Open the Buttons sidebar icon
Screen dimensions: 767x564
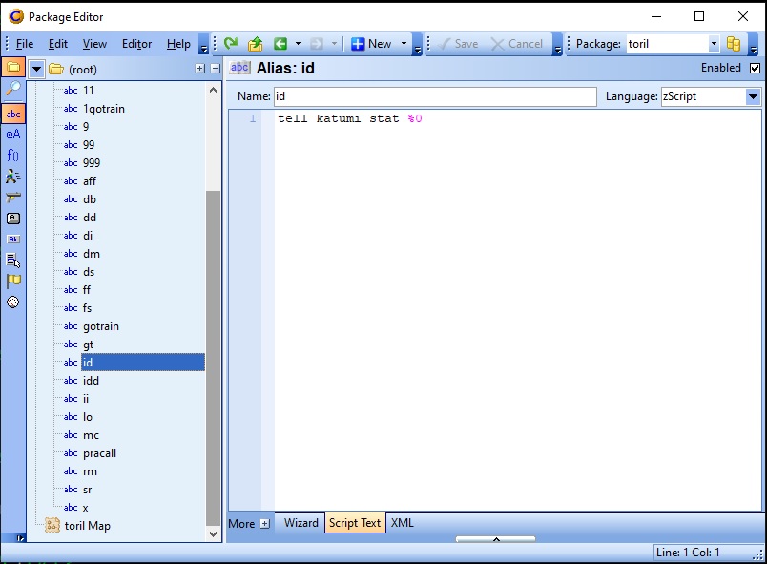pyautogui.click(x=13, y=240)
